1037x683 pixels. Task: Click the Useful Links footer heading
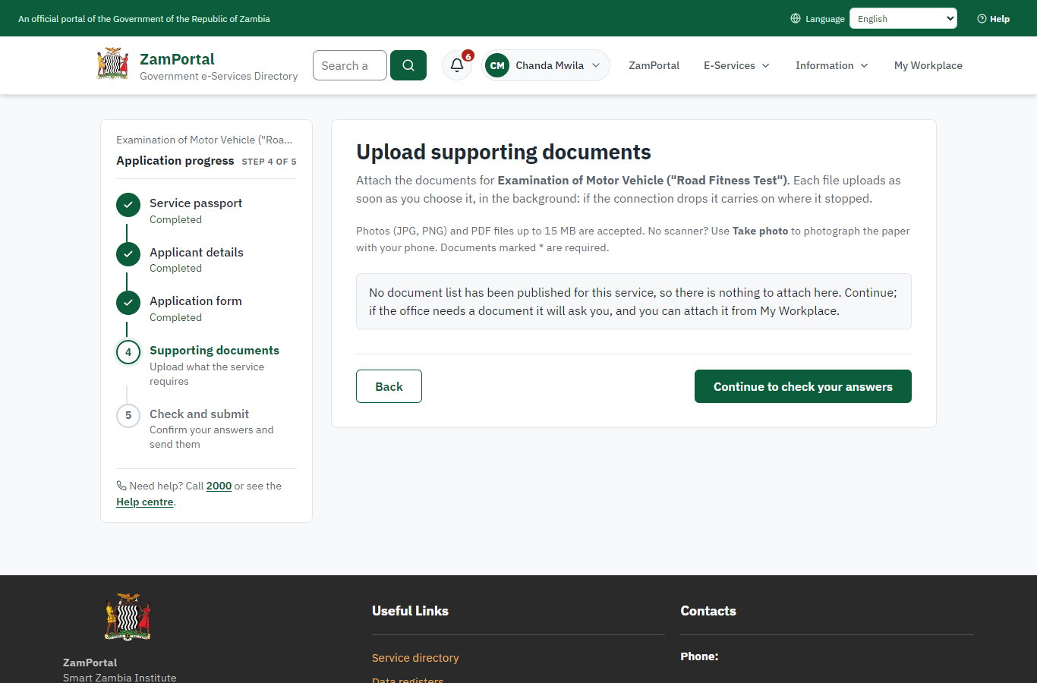(x=410, y=611)
